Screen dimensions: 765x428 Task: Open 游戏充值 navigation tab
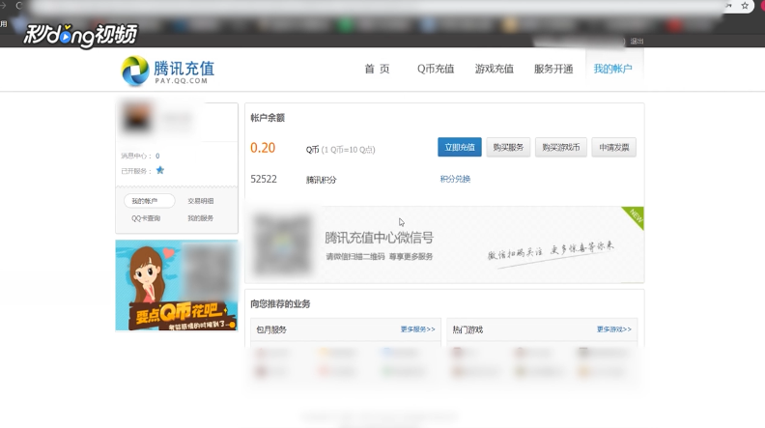[x=495, y=69]
